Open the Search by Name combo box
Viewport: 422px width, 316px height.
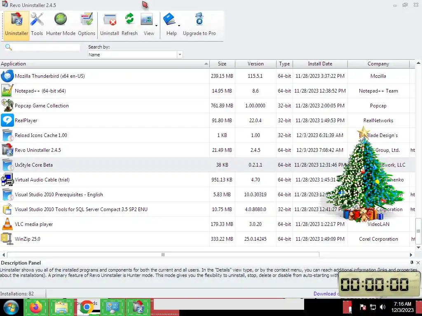click(x=135, y=55)
